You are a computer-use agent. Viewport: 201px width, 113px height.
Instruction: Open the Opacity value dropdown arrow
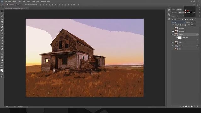pos(195,22)
